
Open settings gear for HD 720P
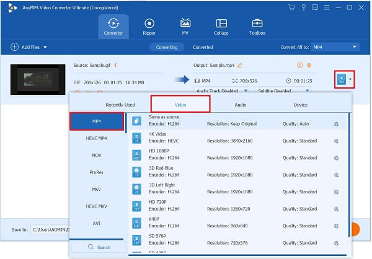tap(336, 209)
